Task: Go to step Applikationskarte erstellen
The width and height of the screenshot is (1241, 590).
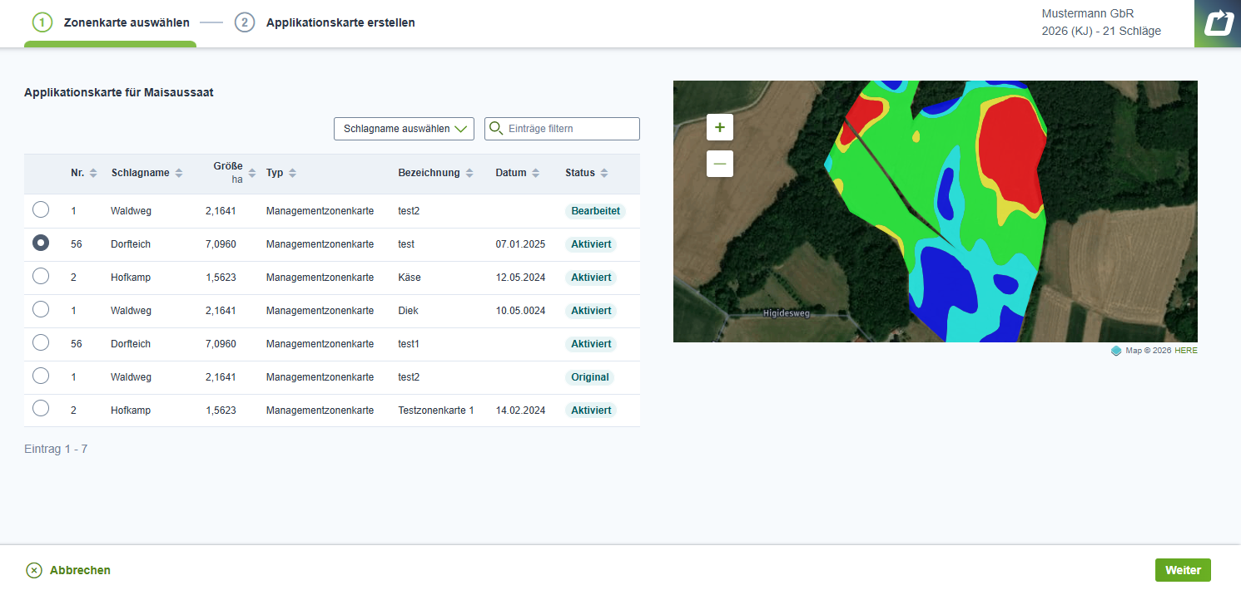Action: click(325, 22)
